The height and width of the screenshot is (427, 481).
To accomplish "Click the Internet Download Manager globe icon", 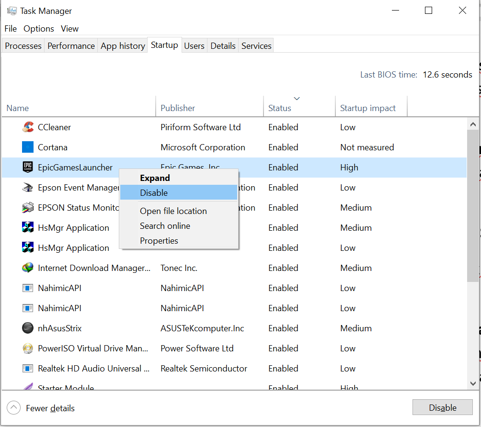I will [28, 268].
